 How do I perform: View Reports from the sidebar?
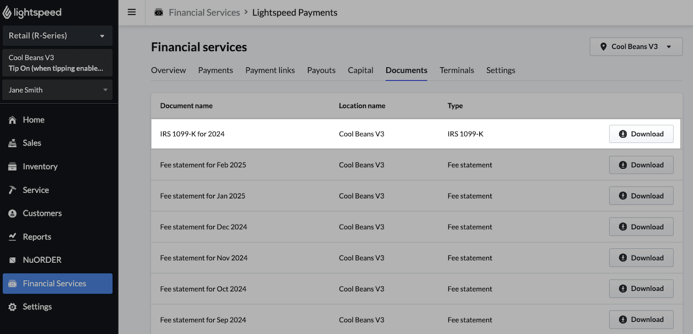point(37,237)
